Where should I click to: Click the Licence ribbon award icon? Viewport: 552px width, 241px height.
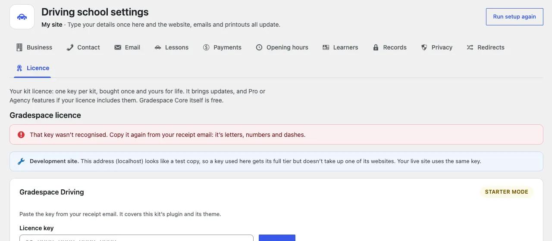click(x=19, y=68)
